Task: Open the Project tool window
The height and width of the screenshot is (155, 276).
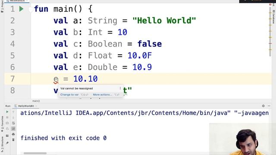Action: 2,6
